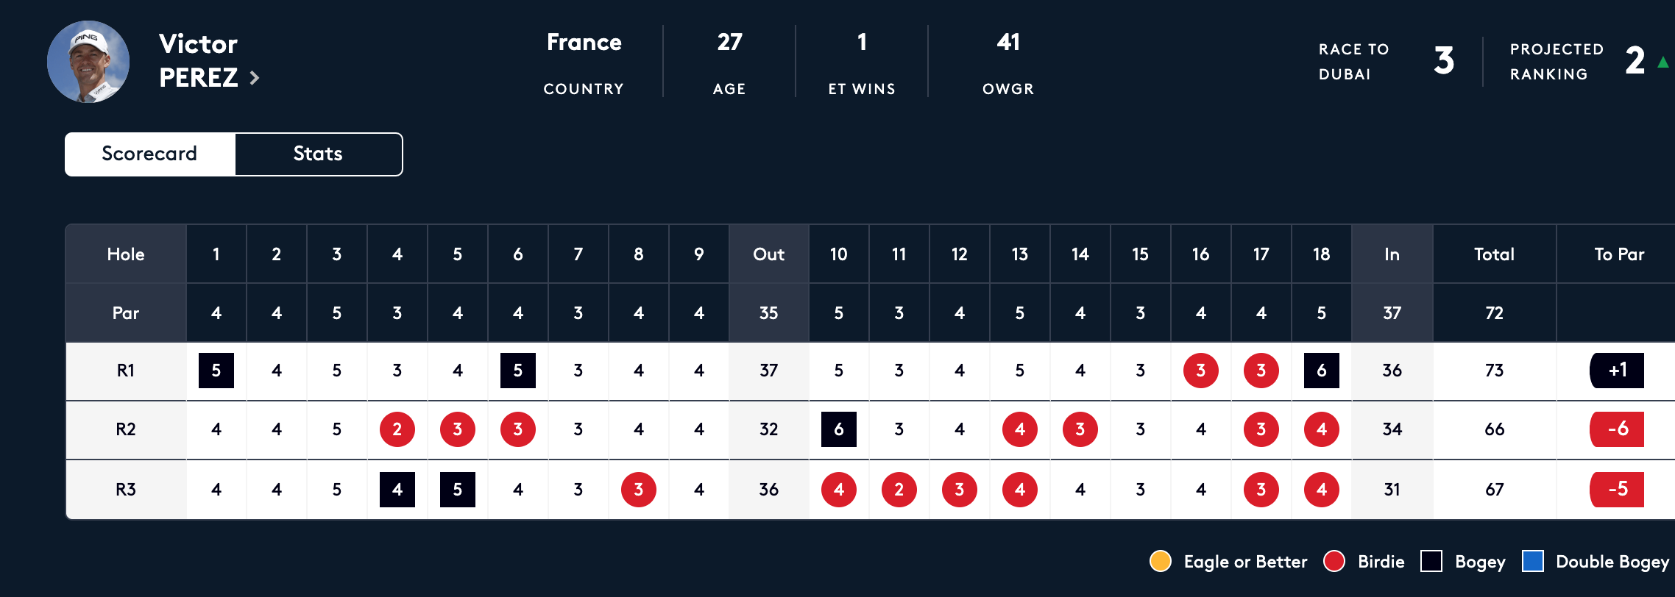Click R2 hole 10 bogey square showing 6
The height and width of the screenshot is (597, 1675).
[x=839, y=429]
